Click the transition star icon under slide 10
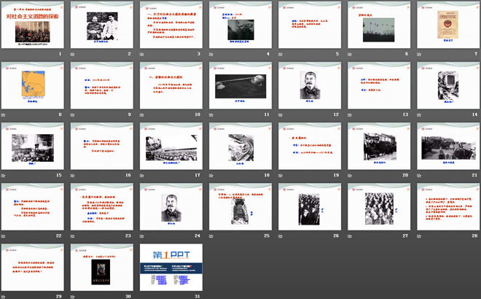The width and height of the screenshot is (481, 299). (x=143, y=114)
